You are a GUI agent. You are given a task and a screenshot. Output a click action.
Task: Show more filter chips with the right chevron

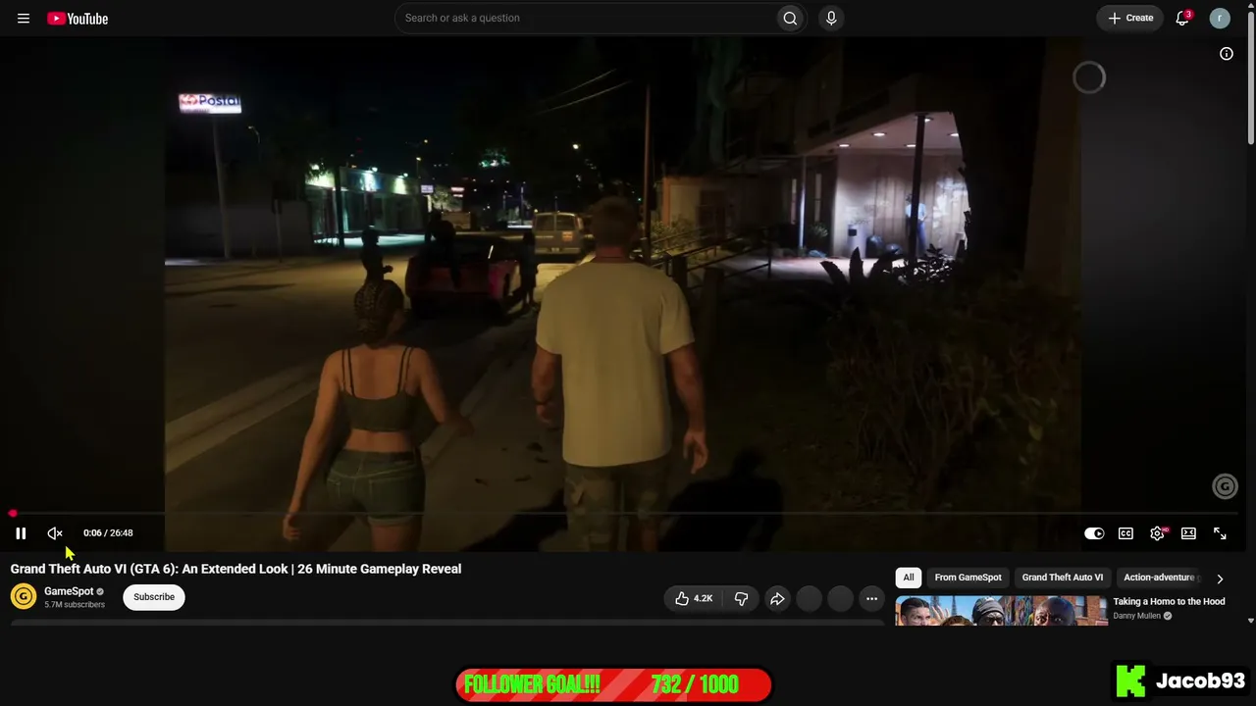(x=1220, y=579)
